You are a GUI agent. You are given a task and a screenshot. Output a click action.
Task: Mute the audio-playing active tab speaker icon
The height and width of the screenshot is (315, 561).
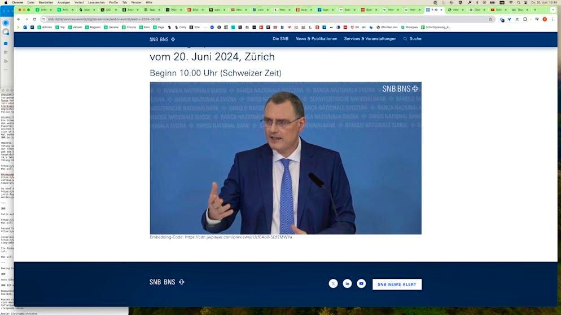tap(436, 10)
